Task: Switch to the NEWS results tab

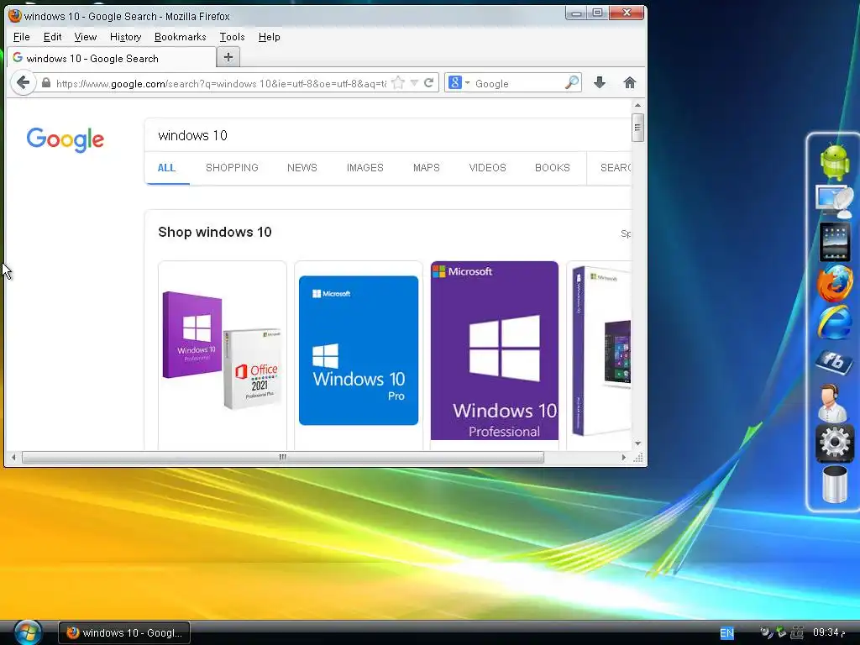Action: (x=302, y=168)
